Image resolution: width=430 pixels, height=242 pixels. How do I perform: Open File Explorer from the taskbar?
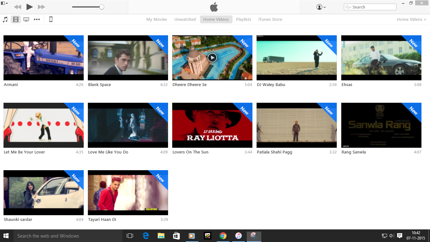[161, 236]
